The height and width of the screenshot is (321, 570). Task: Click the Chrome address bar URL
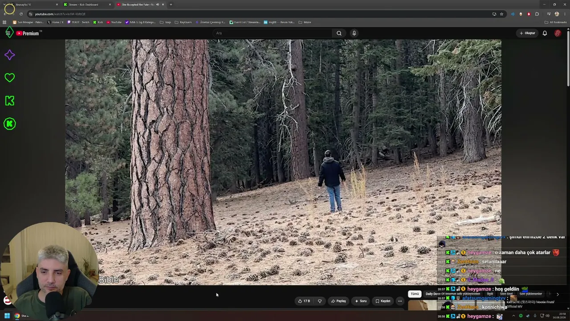60,14
